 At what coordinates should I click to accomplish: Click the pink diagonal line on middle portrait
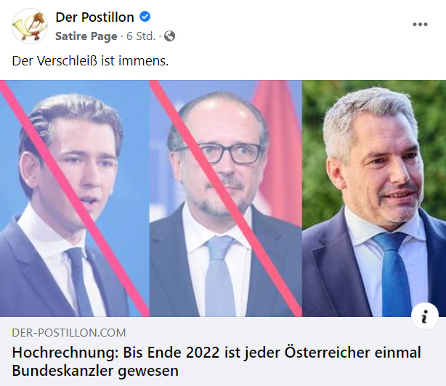tap(226, 198)
